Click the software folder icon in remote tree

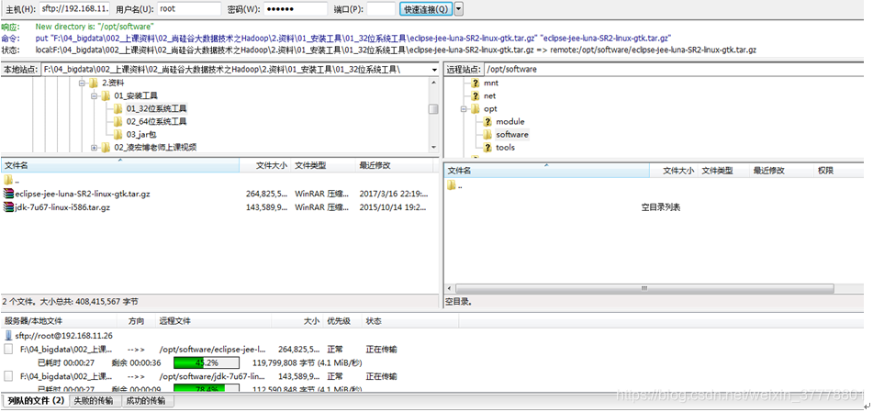coord(487,134)
